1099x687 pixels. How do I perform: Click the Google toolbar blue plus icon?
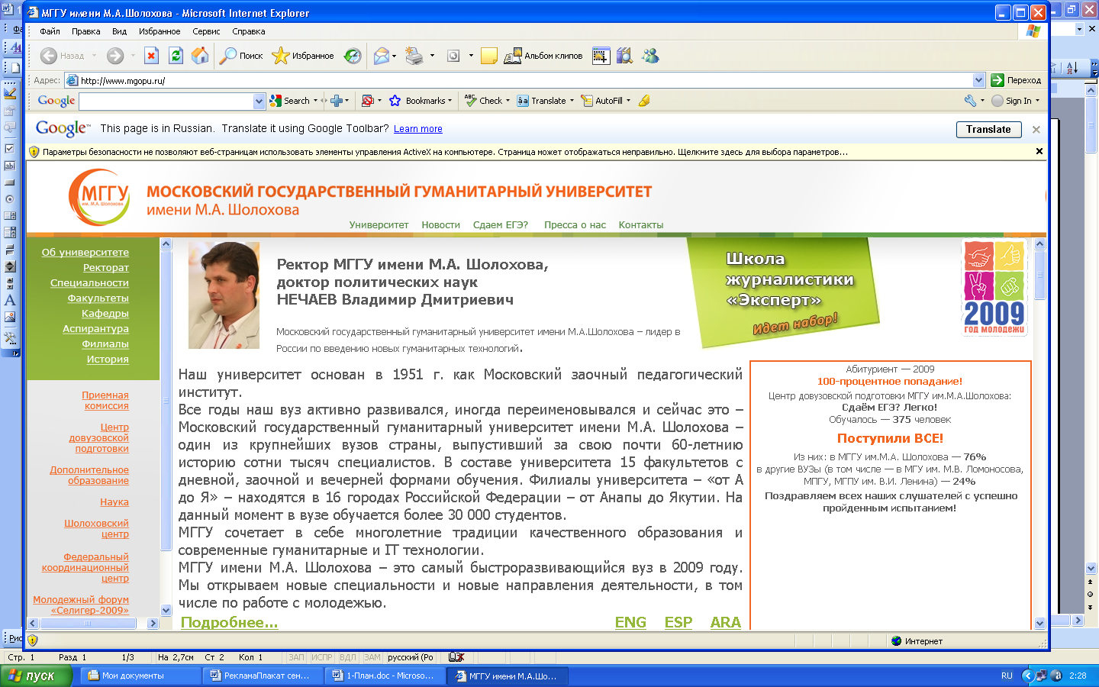(336, 101)
